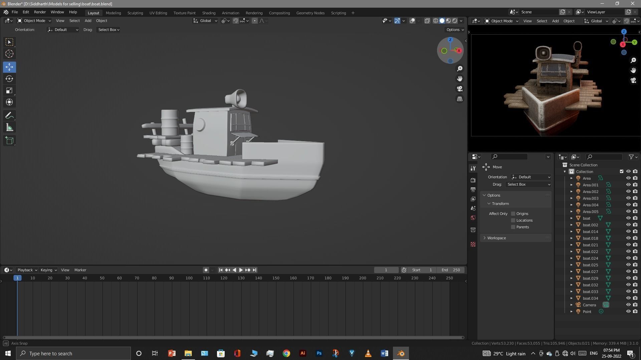Jump to the timeline end frame

(254, 270)
